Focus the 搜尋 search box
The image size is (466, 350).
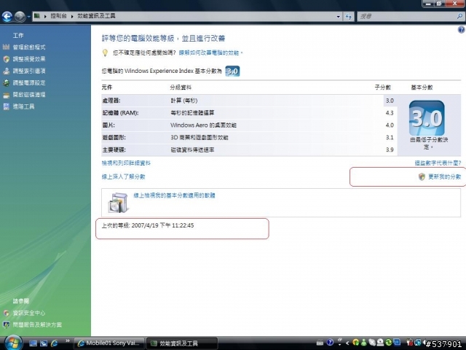coord(406,17)
